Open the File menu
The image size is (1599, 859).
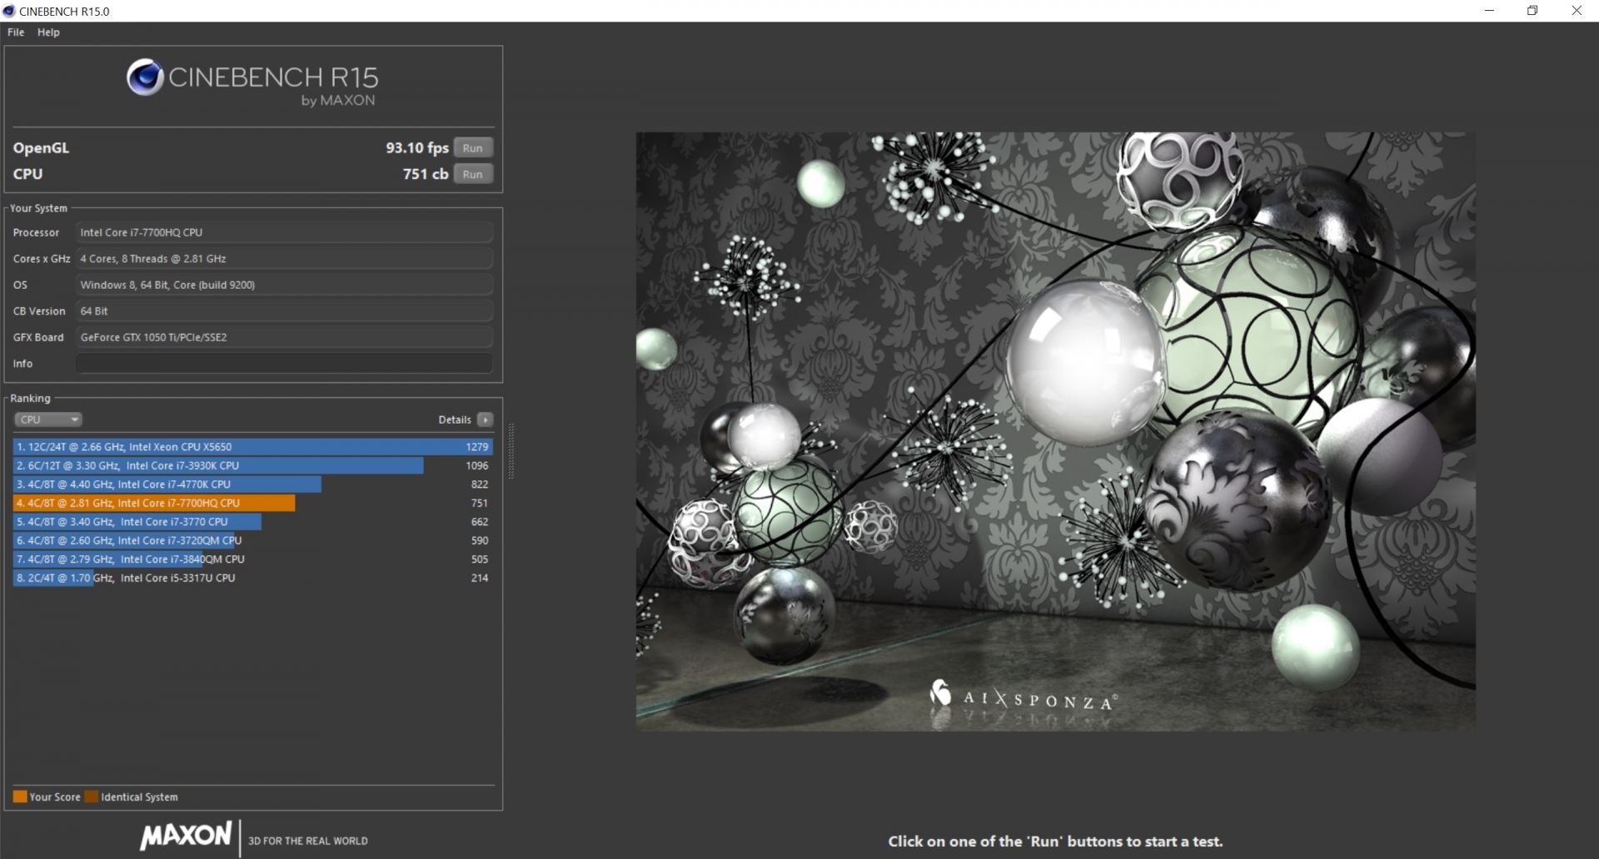click(x=16, y=32)
